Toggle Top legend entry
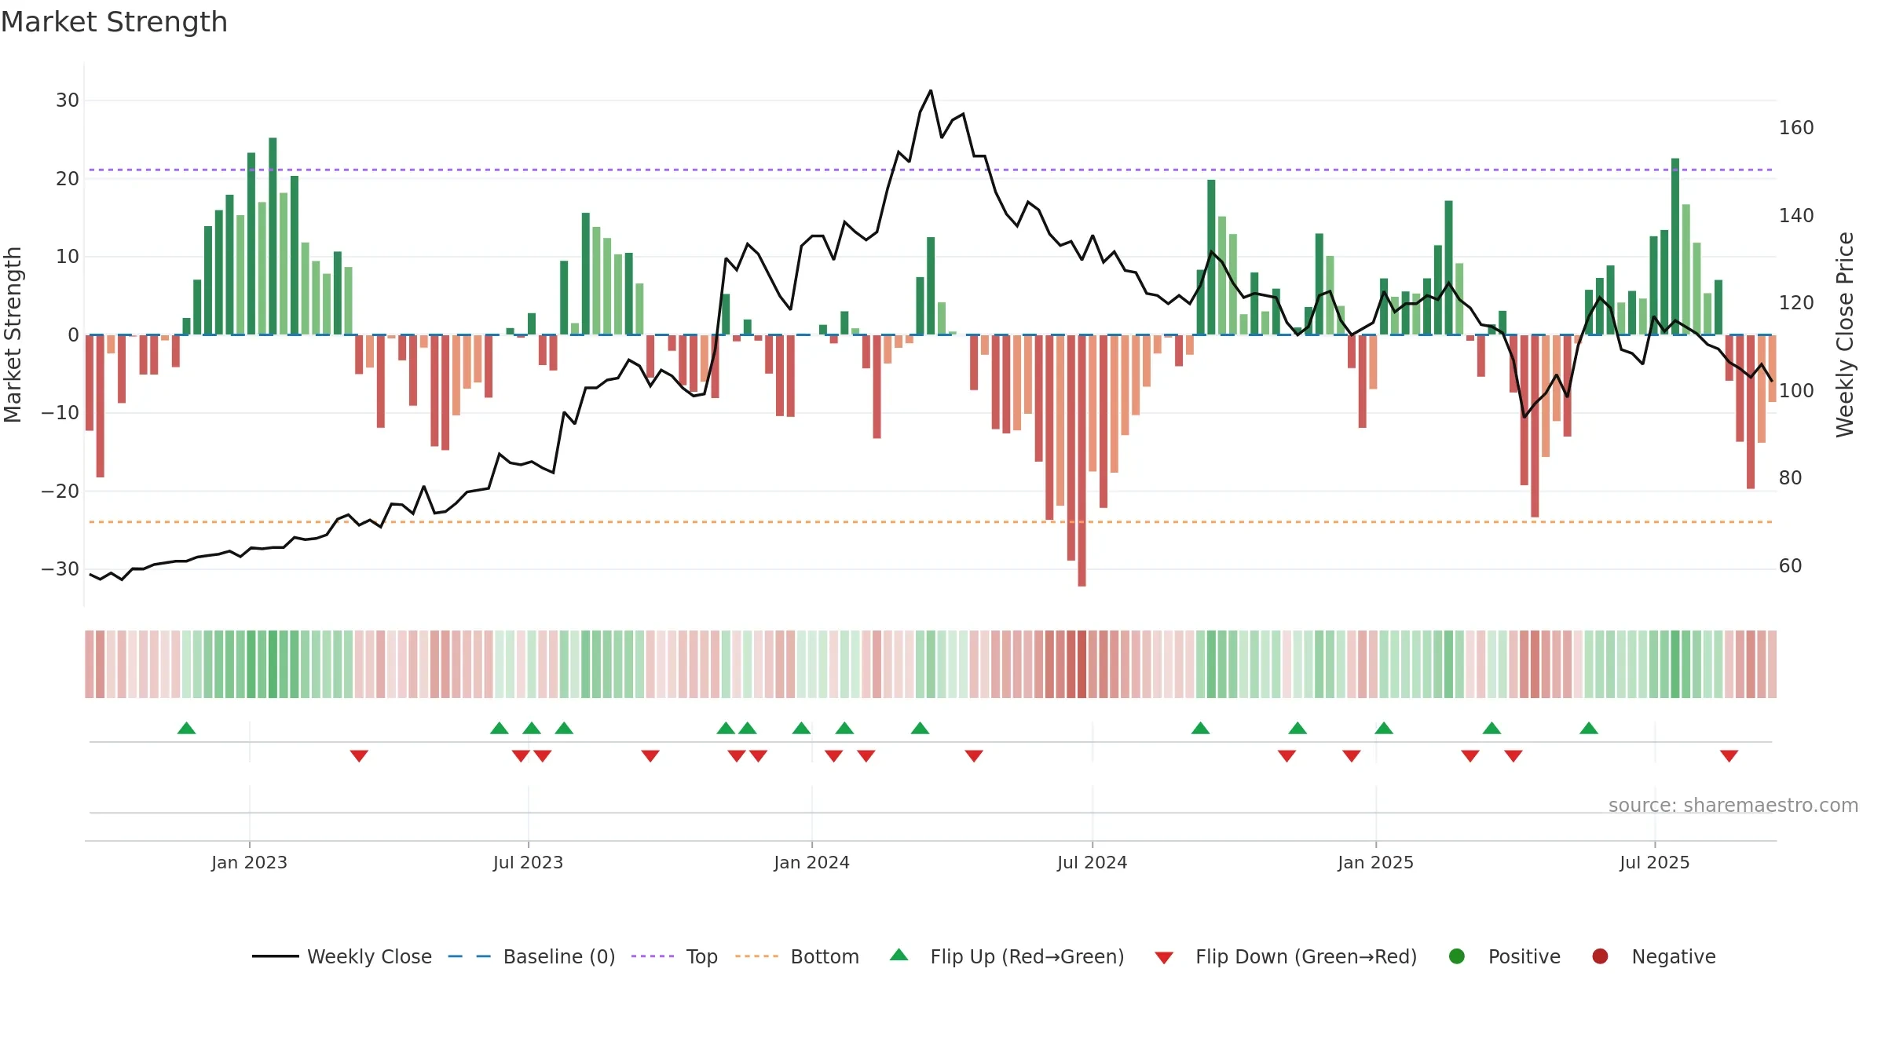 [x=674, y=956]
